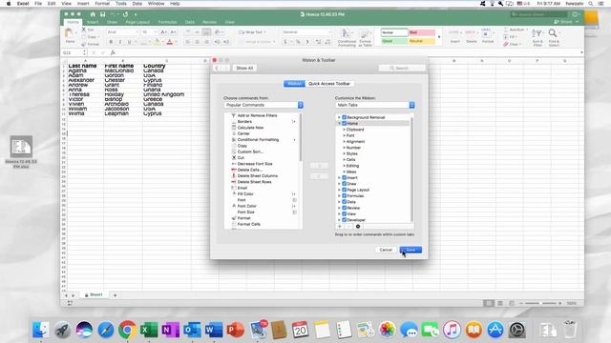Select the Decrease Font Size command

point(255,164)
